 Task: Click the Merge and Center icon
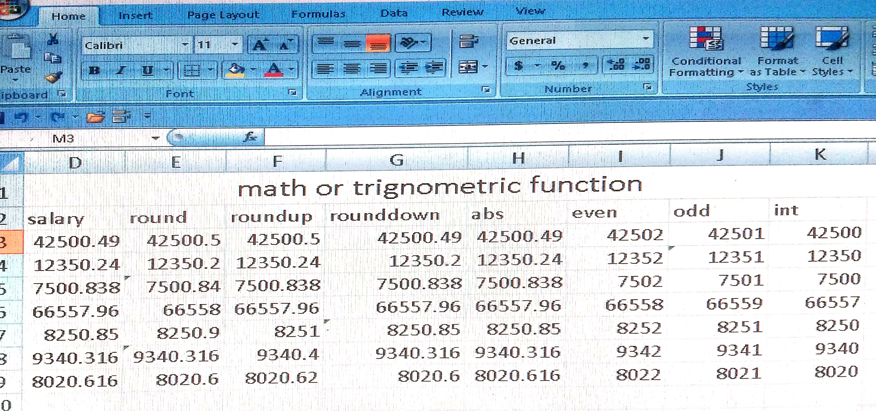(x=469, y=67)
